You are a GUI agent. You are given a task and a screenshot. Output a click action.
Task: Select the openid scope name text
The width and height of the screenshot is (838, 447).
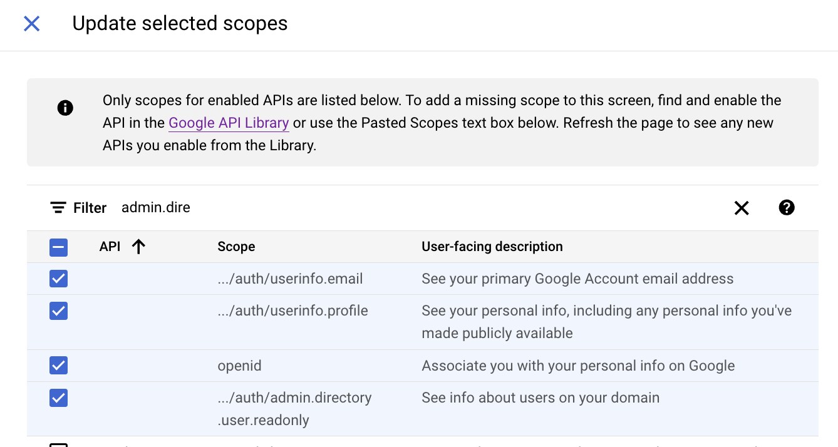point(239,366)
